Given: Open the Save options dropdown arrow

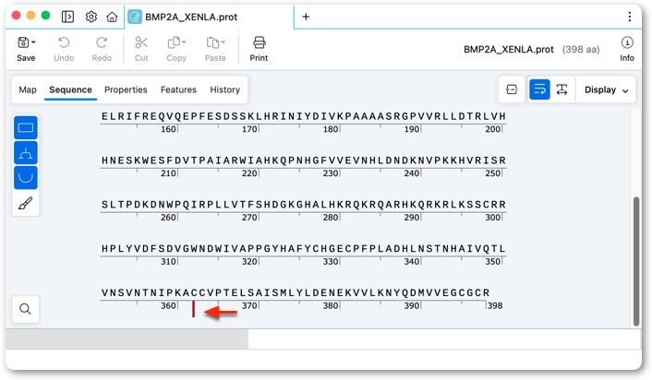Looking at the screenshot, I should [x=33, y=42].
